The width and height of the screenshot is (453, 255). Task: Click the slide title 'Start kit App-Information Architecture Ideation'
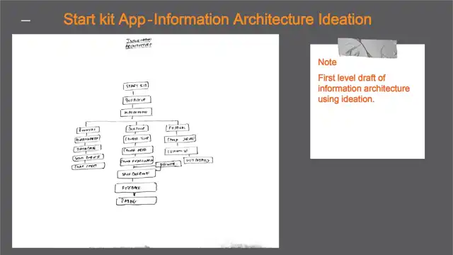click(217, 20)
